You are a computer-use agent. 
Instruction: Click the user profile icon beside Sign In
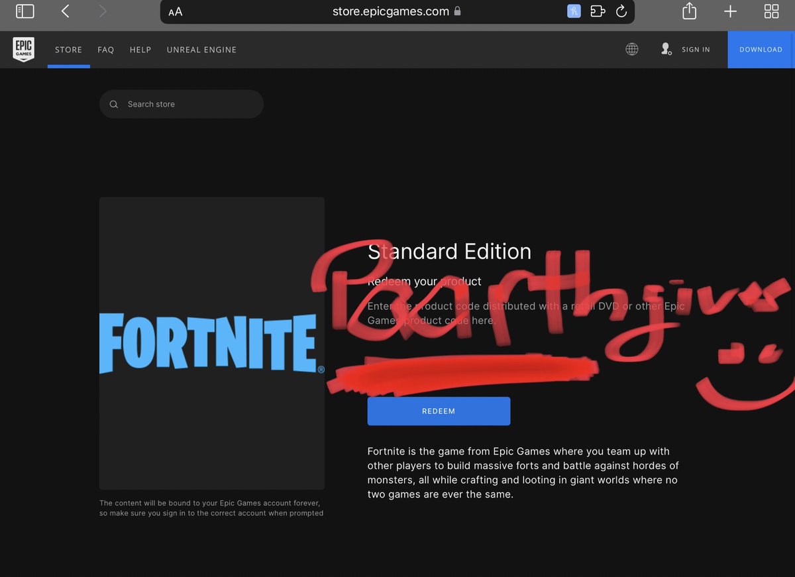[x=666, y=49]
